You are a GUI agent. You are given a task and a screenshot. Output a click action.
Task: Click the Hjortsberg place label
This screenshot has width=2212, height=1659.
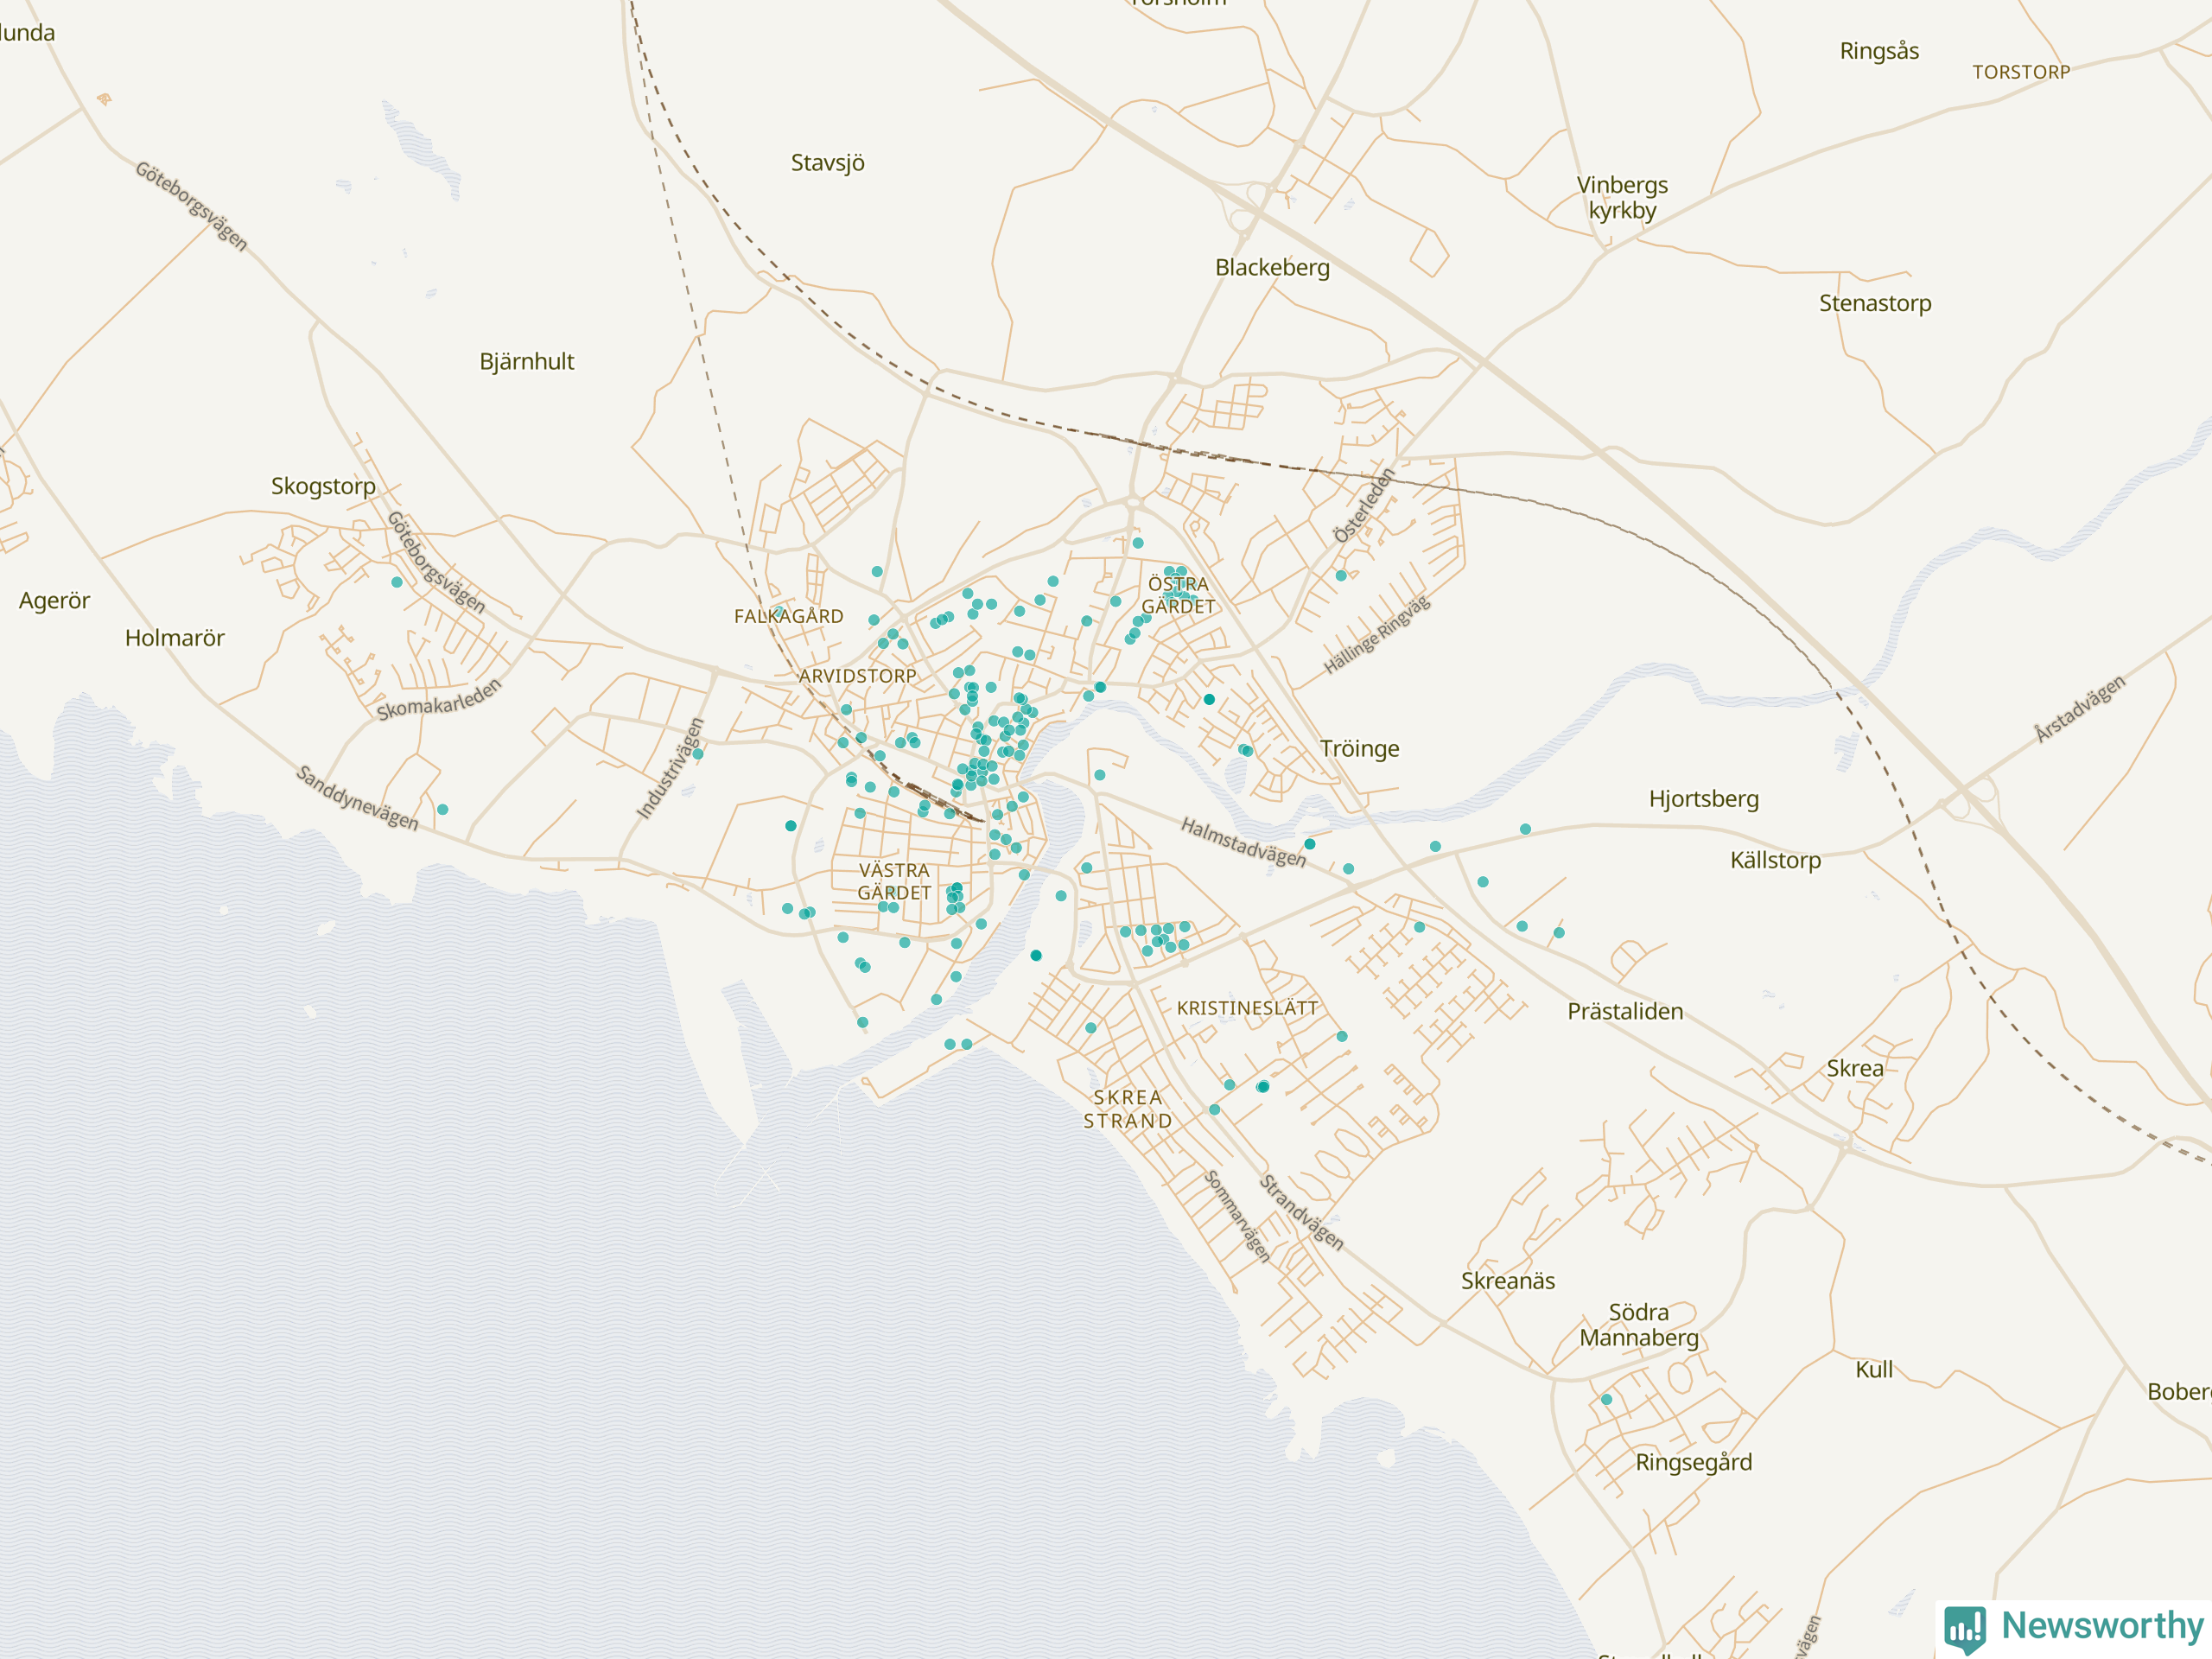click(x=1704, y=799)
